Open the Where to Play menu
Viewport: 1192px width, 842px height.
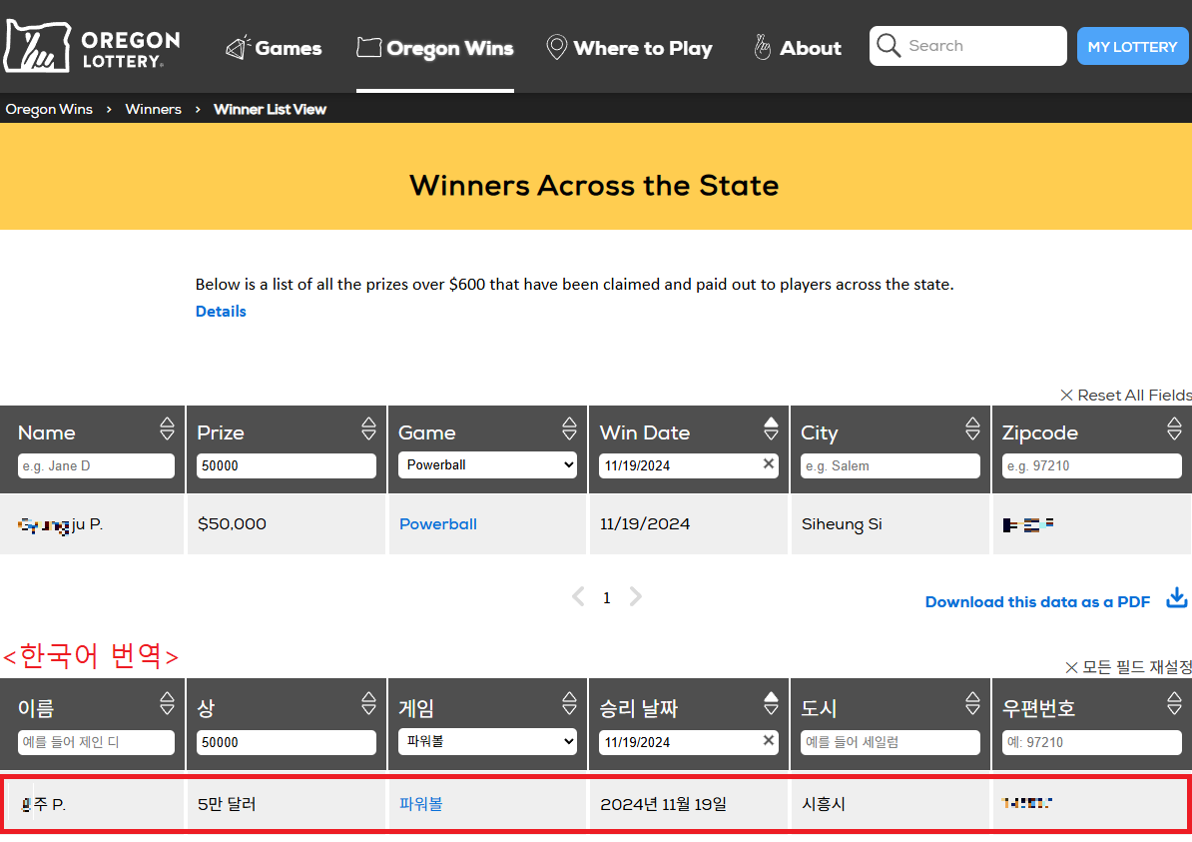click(x=629, y=48)
